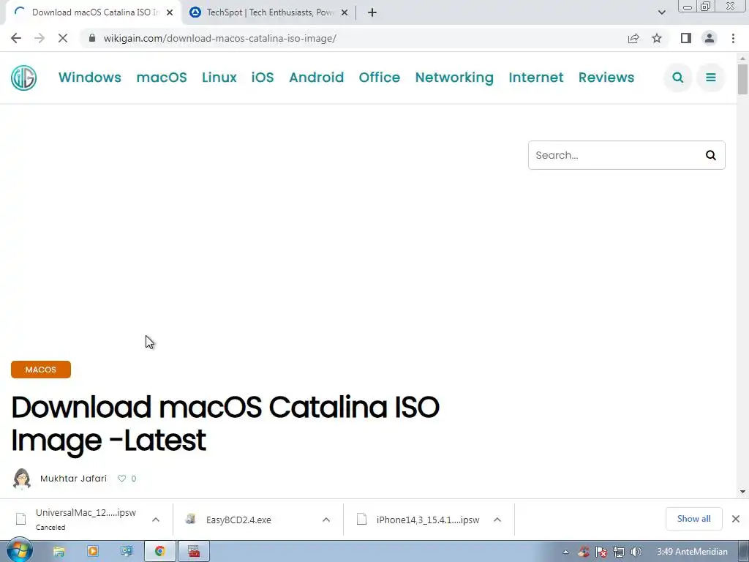749x562 pixels.
Task: Open the red toolbox taskbar app
Action: coord(194,552)
